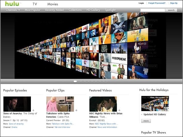
Task: Open the Spotlight page
Action: (x=110, y=10)
